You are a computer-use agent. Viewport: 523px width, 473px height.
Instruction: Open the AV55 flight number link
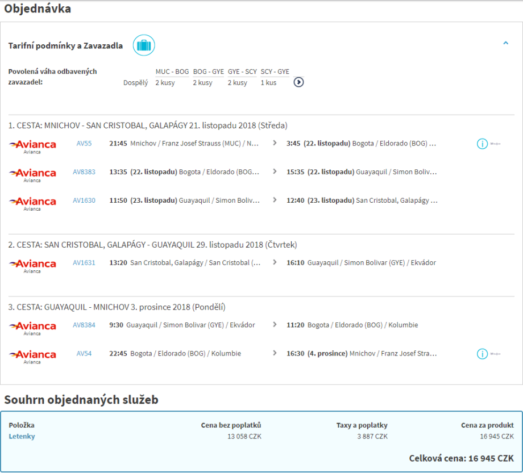point(84,144)
